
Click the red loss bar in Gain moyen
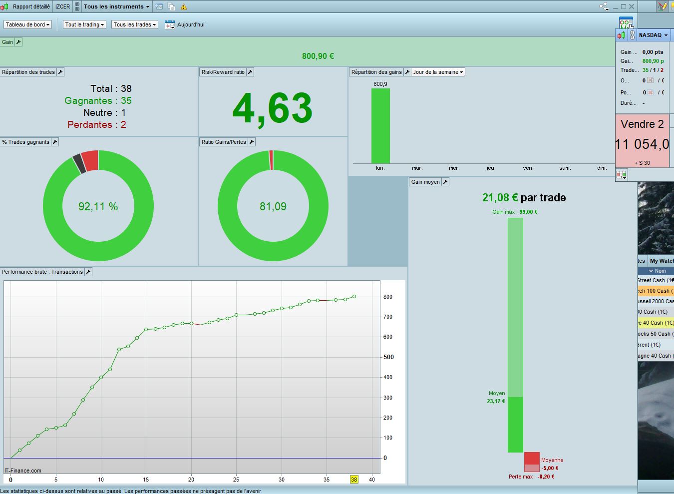tap(532, 462)
